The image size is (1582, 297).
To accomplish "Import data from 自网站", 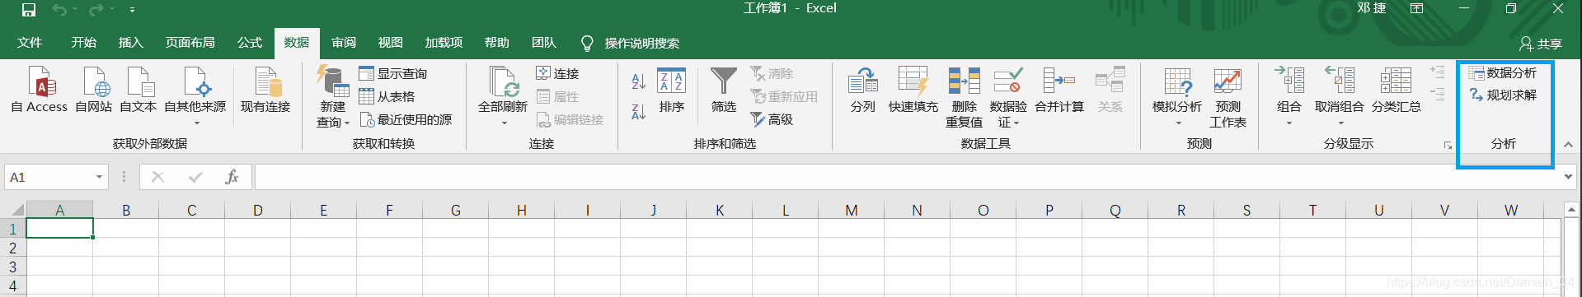I will point(93,90).
